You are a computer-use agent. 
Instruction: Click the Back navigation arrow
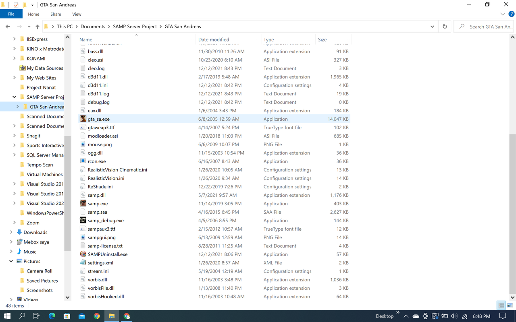point(8,27)
